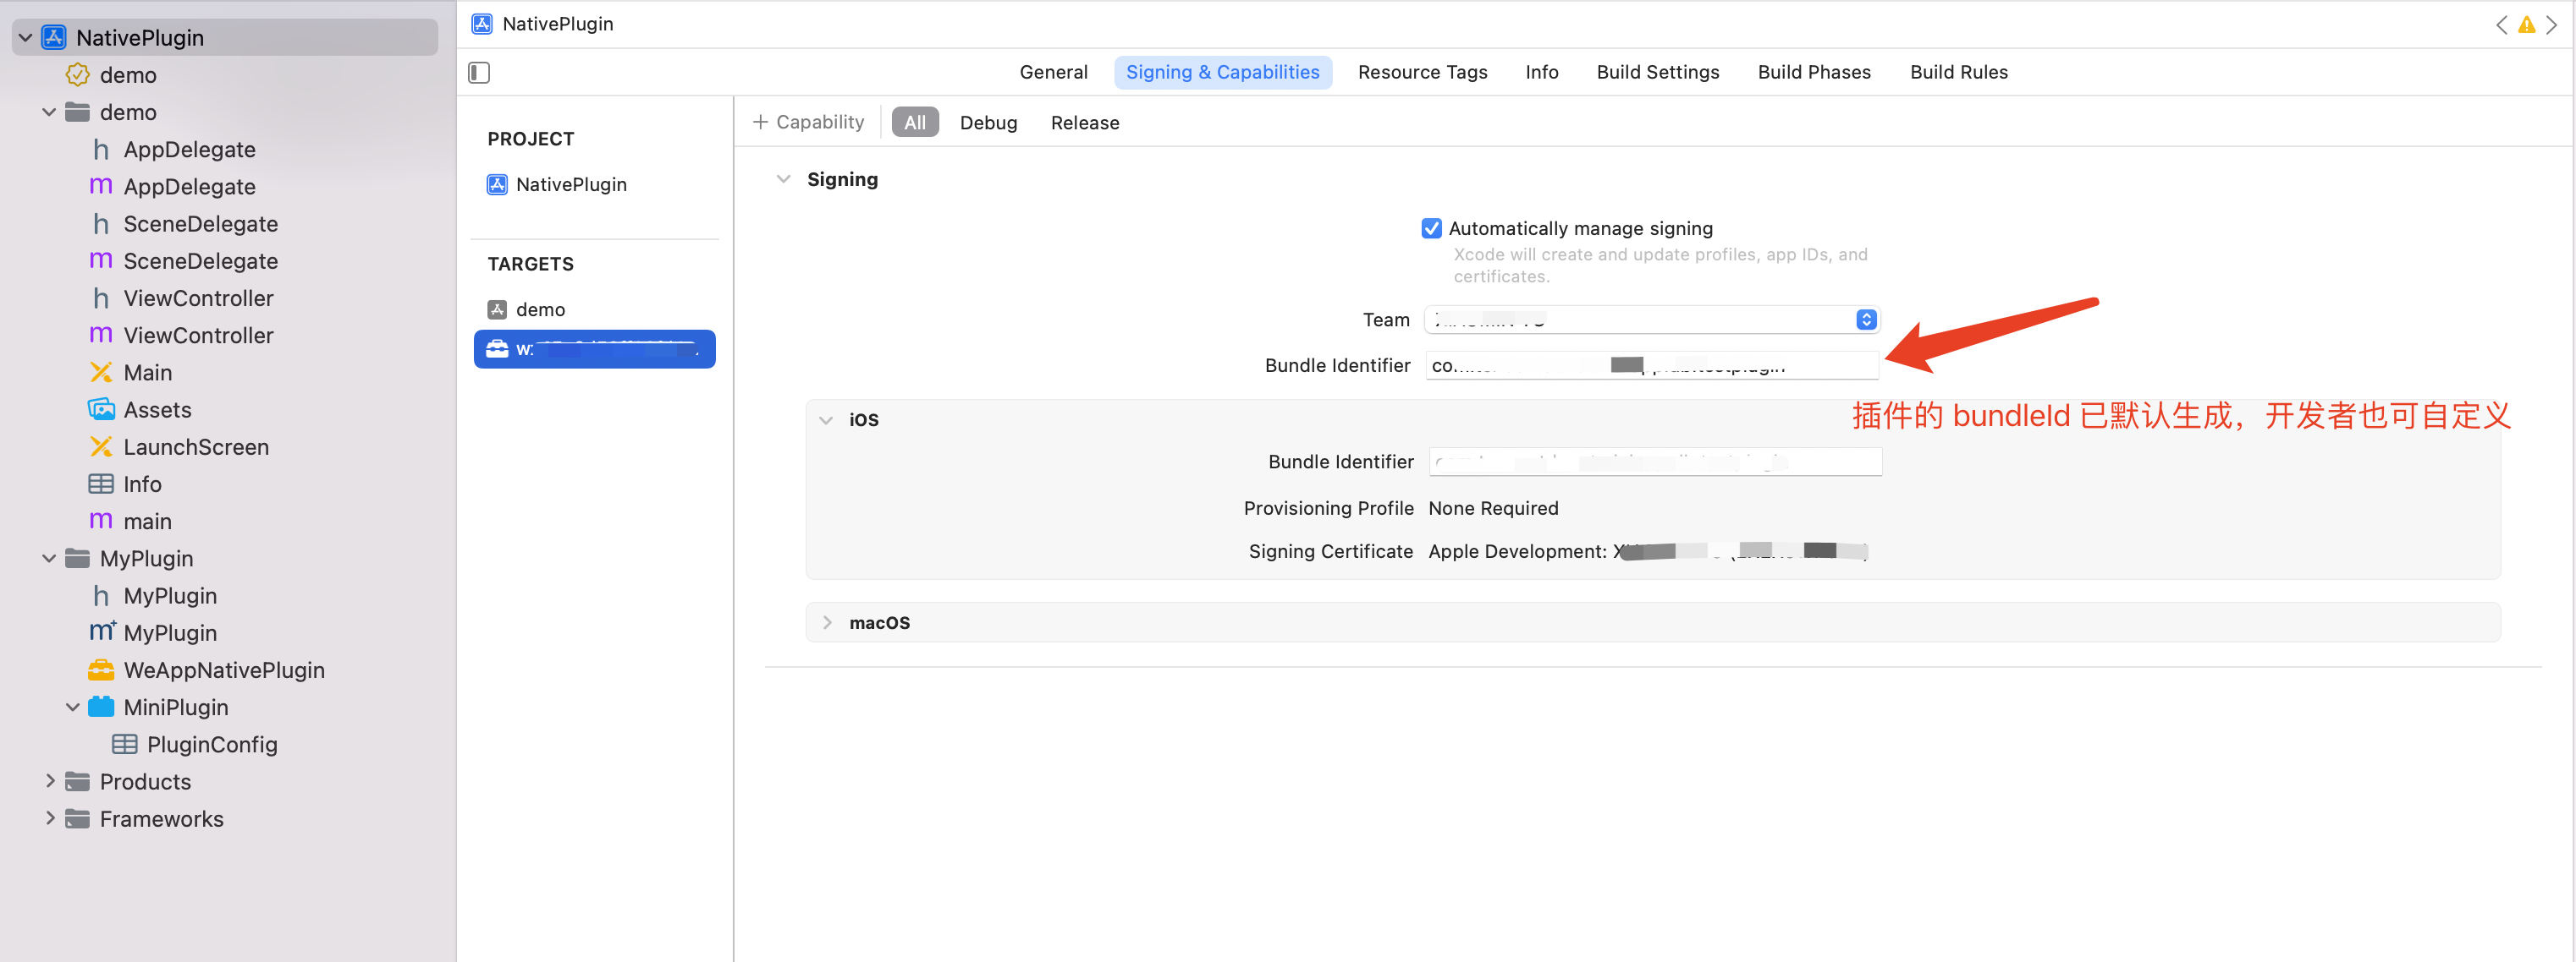Screen dimensions: 2576x962
Task: Click NativePlugin title in jump bar
Action: click(x=558, y=24)
